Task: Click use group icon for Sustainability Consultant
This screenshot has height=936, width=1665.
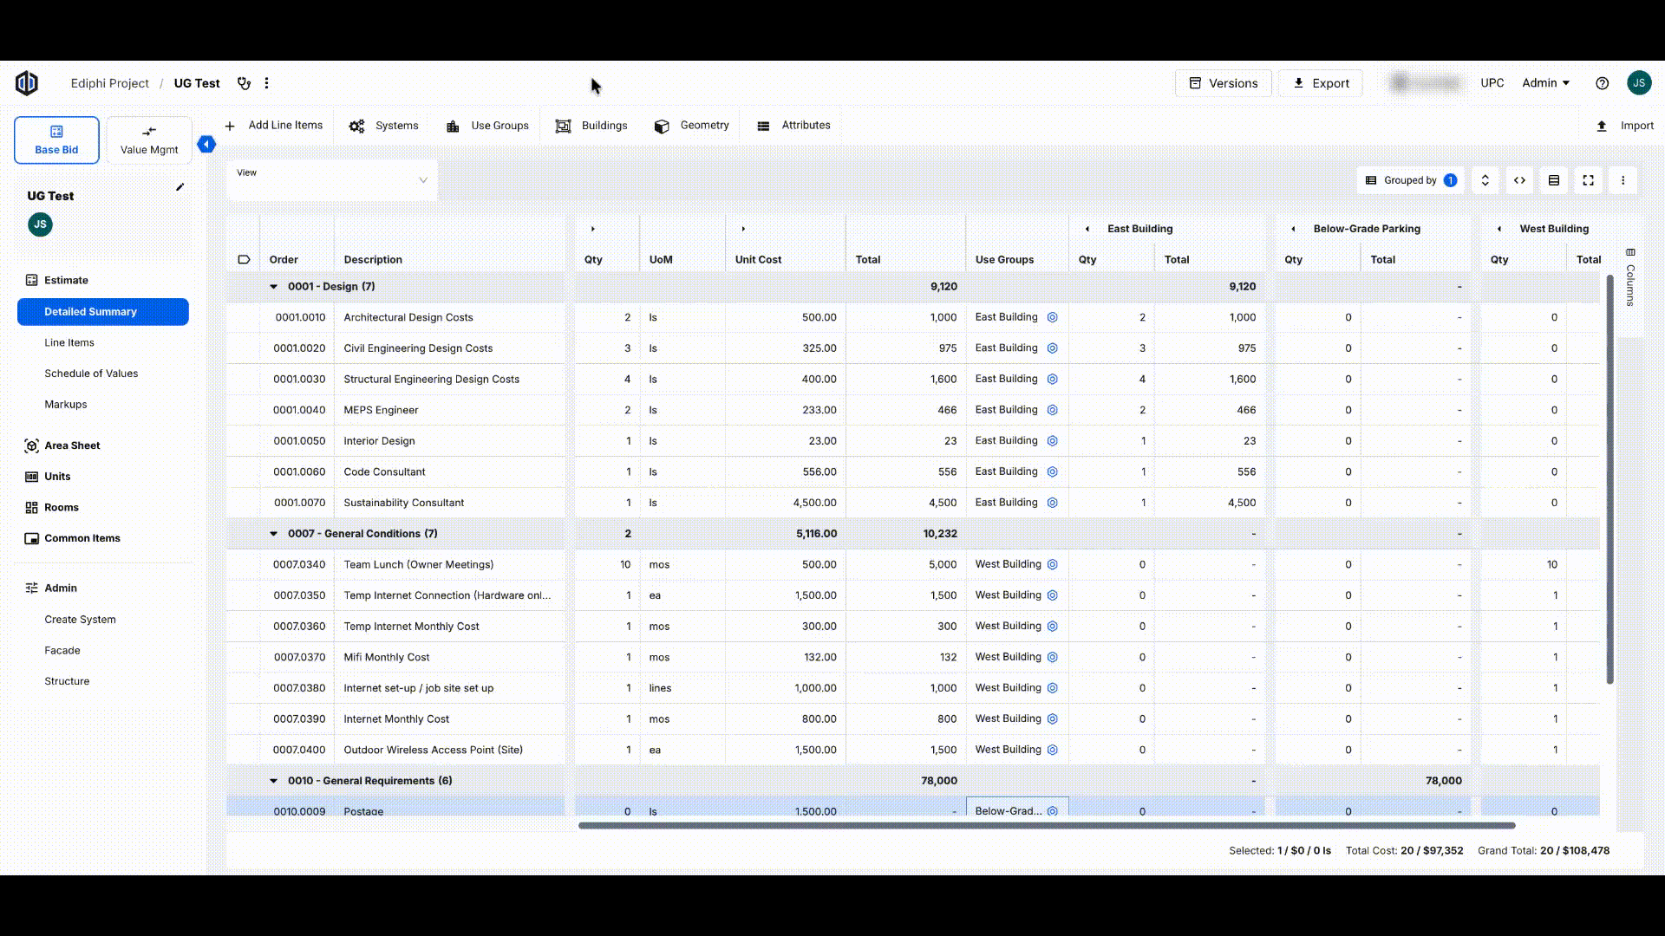Action: coord(1052,503)
